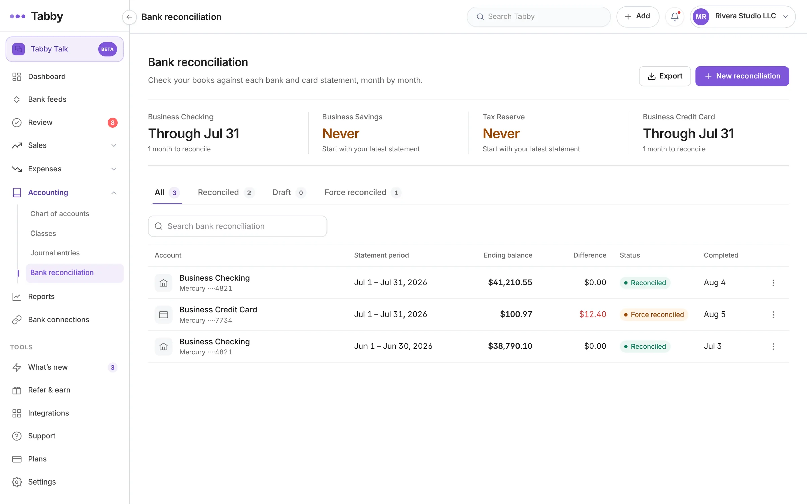807x504 pixels.
Task: Click the Integrations grid icon
Action: pyautogui.click(x=17, y=413)
